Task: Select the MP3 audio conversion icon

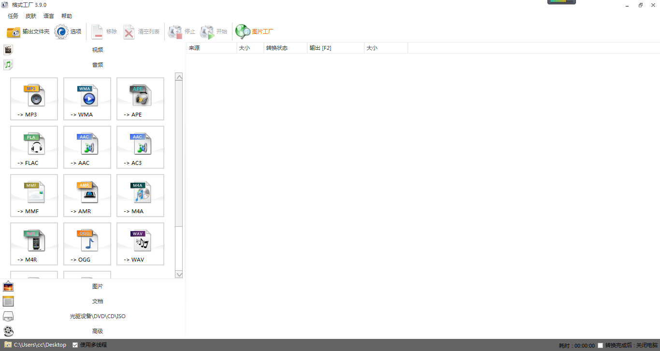Action: click(x=34, y=99)
